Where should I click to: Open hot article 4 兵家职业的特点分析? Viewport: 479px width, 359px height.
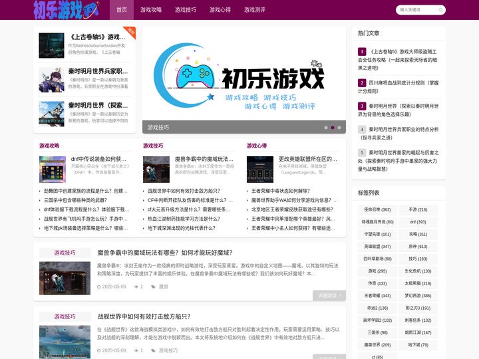pyautogui.click(x=398, y=133)
